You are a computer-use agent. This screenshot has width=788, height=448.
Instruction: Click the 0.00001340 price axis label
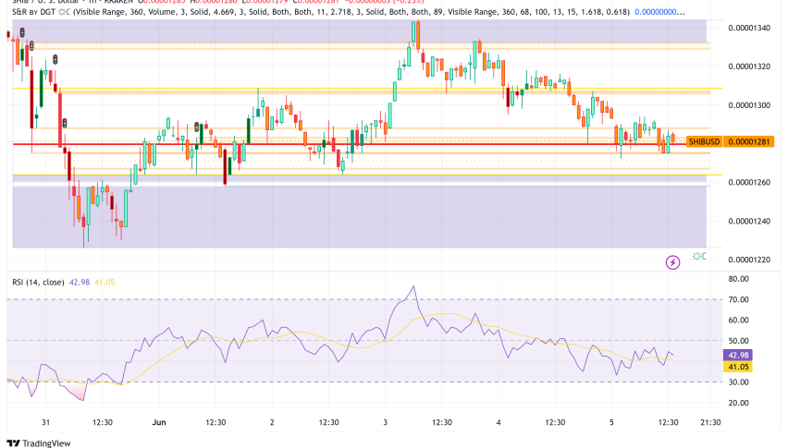(749, 28)
